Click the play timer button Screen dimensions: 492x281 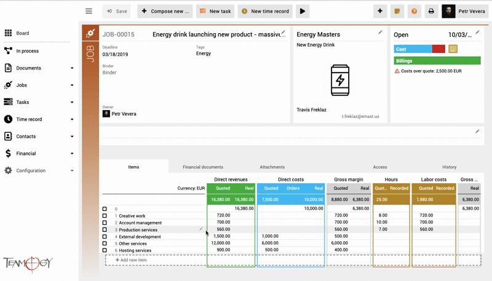pos(303,11)
